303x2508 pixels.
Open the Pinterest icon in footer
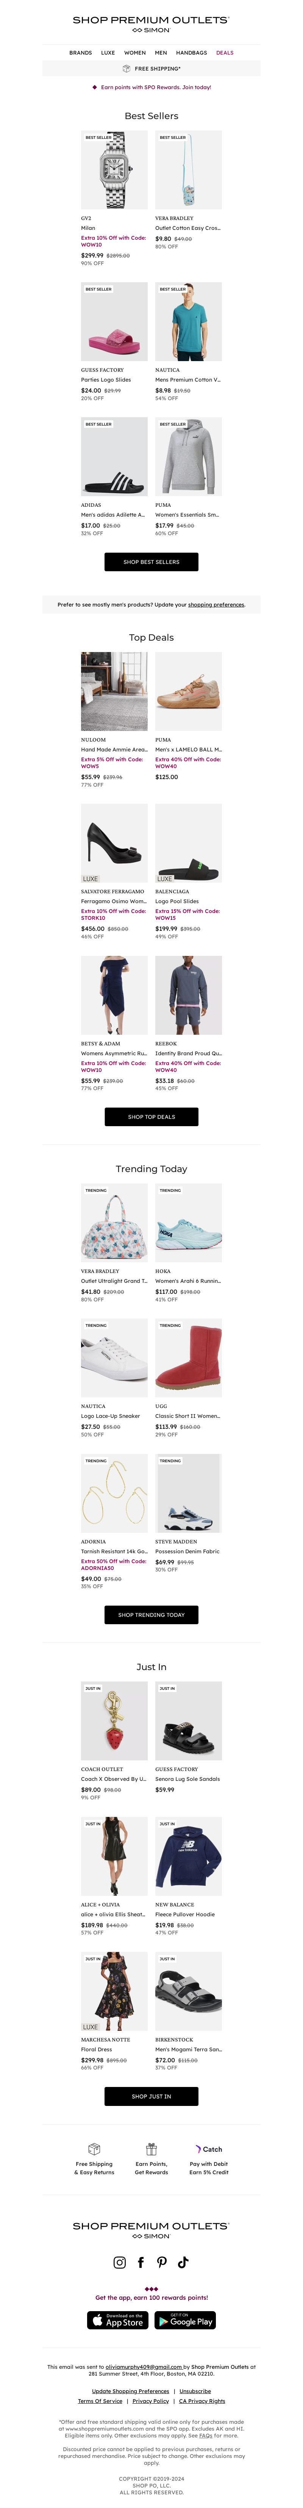[x=161, y=2262]
